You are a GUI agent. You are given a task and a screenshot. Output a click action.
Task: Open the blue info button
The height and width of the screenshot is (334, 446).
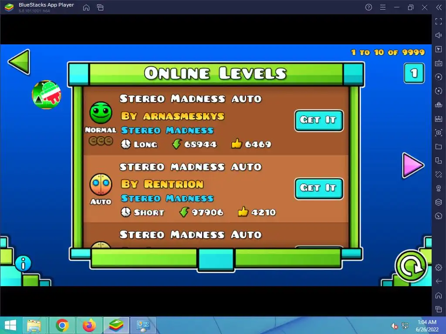(x=23, y=263)
